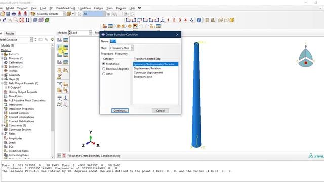
Task: Open the Predefined Field Manager icon
Action: point(66,55)
